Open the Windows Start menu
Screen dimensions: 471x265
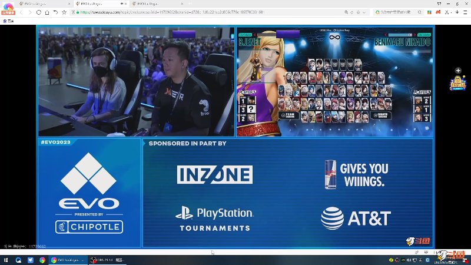click(x=6, y=260)
